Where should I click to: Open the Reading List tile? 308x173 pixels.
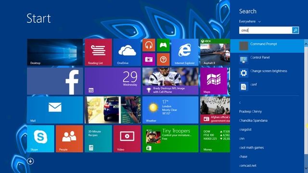(x=98, y=52)
